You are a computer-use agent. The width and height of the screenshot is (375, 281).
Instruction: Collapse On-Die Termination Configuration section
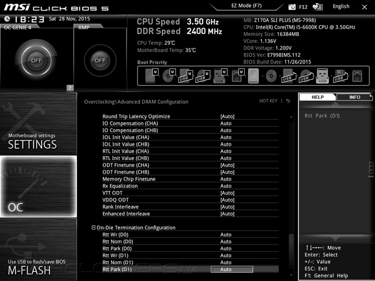click(94, 227)
